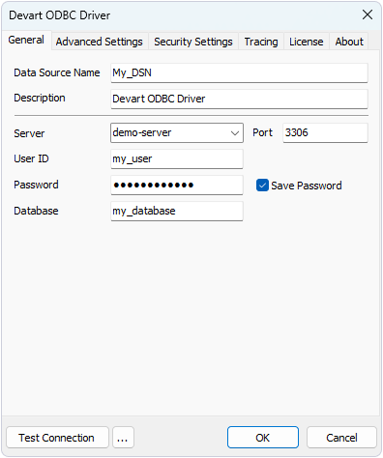
Task: Click the Devart ODBC Driver title text
Action: (x=60, y=15)
